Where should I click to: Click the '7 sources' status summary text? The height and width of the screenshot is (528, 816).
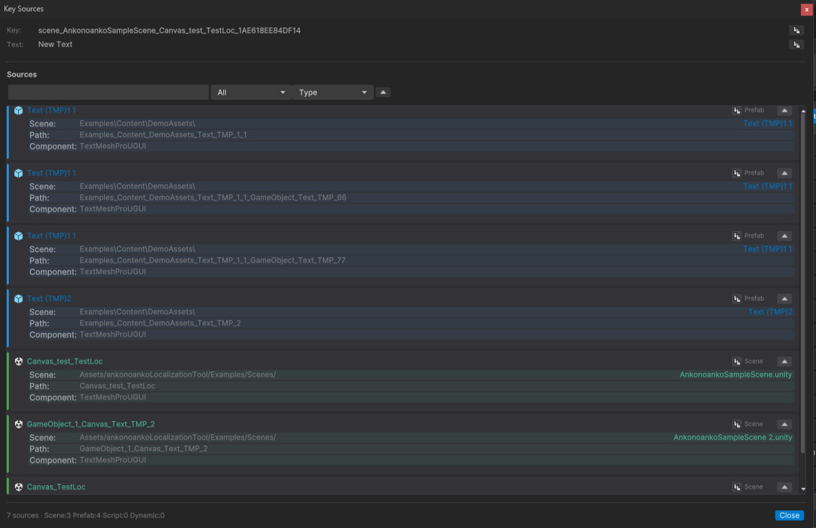85,515
